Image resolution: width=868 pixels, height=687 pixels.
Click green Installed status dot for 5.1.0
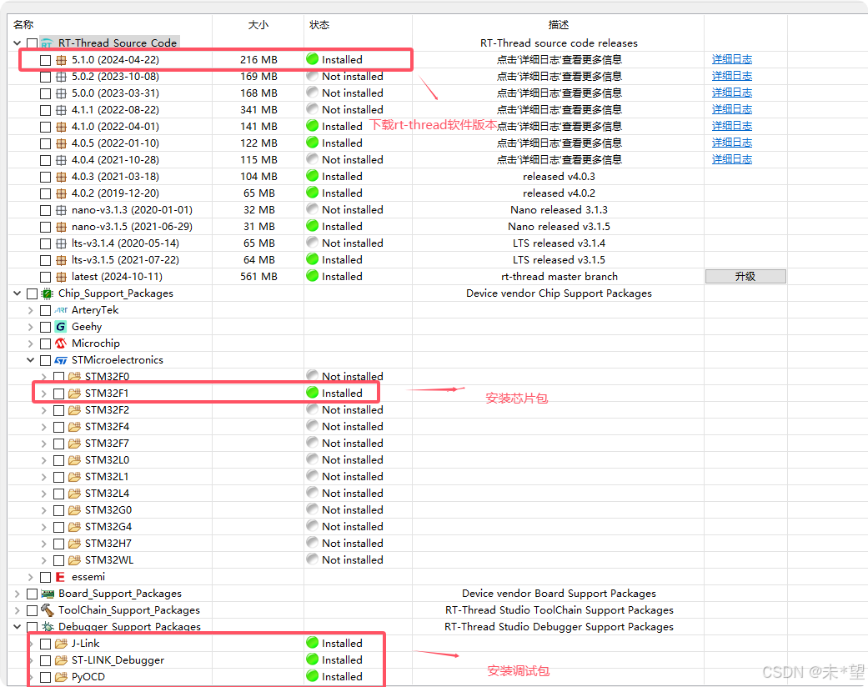[x=313, y=59]
